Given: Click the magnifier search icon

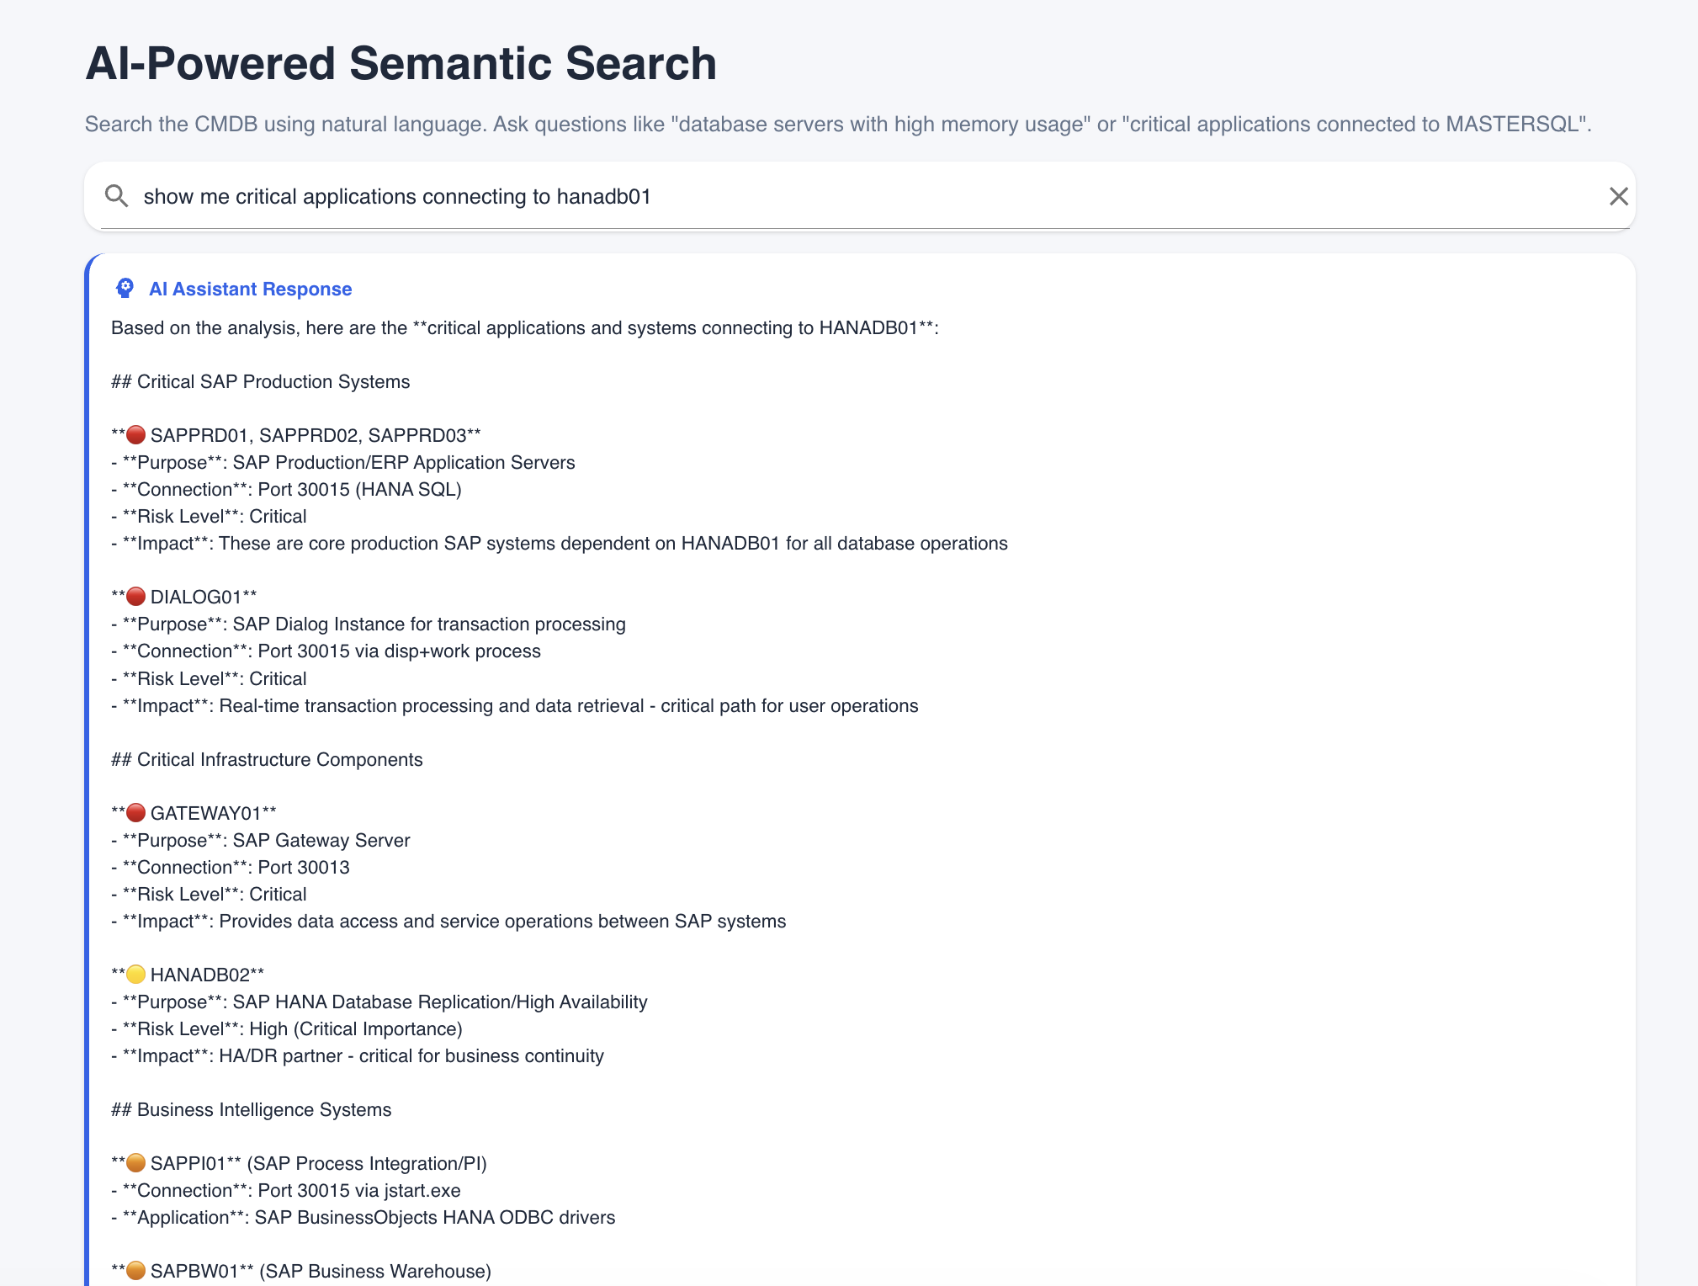Looking at the screenshot, I should point(116,196).
